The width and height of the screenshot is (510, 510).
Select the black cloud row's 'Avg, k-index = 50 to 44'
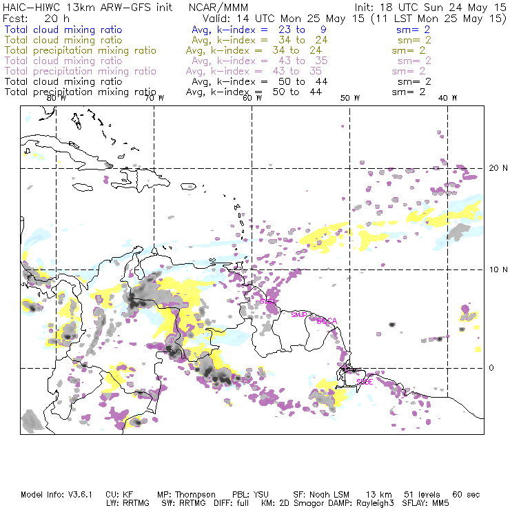tap(260, 81)
